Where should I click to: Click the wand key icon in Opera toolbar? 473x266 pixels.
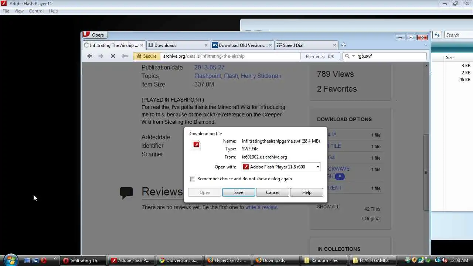pos(125,56)
